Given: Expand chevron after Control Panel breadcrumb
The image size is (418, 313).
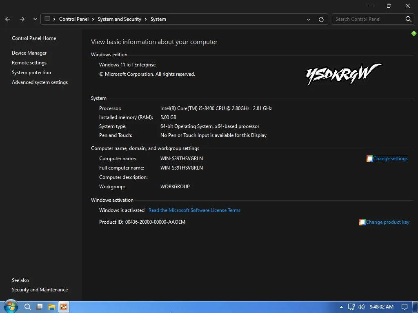Looking at the screenshot, I should [x=93, y=19].
